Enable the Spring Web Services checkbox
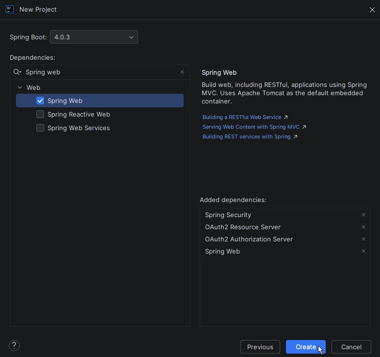380x357 pixels. tap(40, 128)
